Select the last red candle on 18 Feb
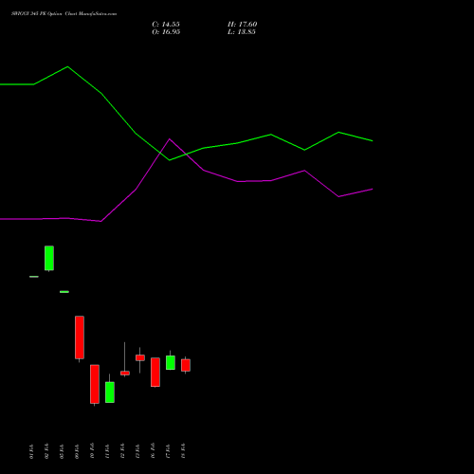This screenshot has height=474, width=474. (x=186, y=365)
